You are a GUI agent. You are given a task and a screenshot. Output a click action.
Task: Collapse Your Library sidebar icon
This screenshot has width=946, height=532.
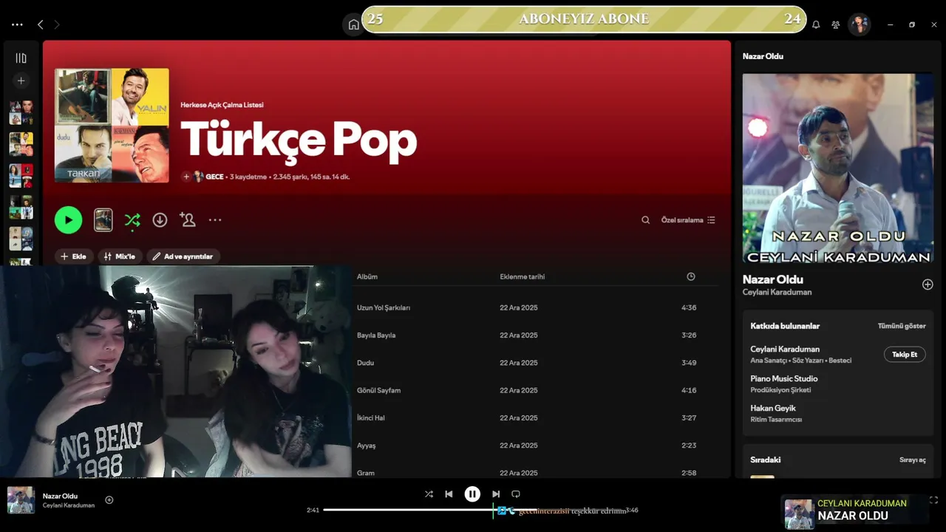point(21,58)
